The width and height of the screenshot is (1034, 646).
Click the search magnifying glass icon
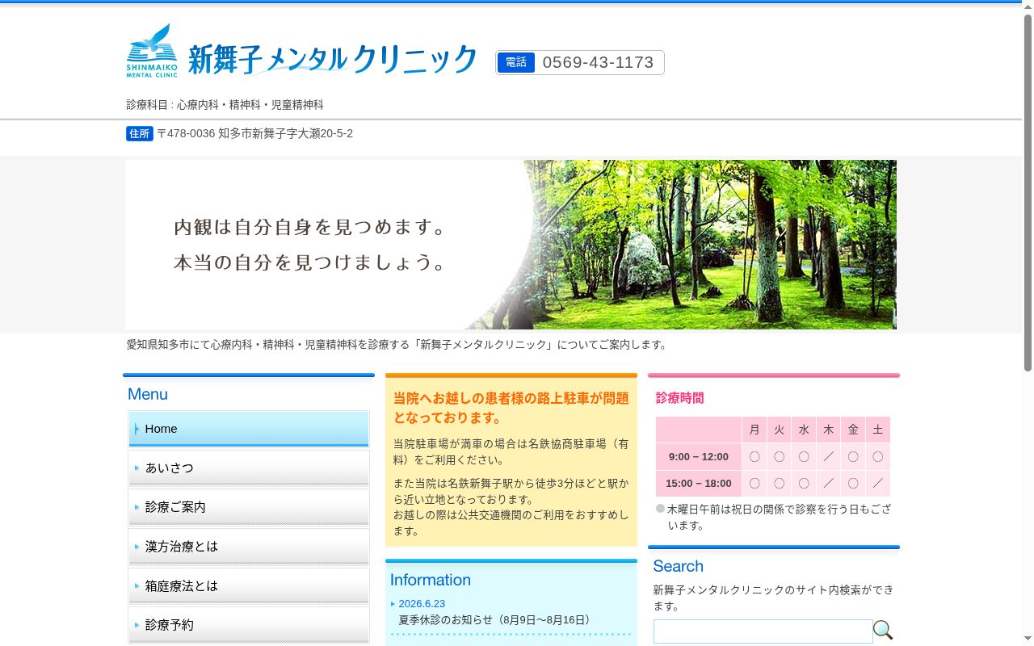click(x=883, y=630)
